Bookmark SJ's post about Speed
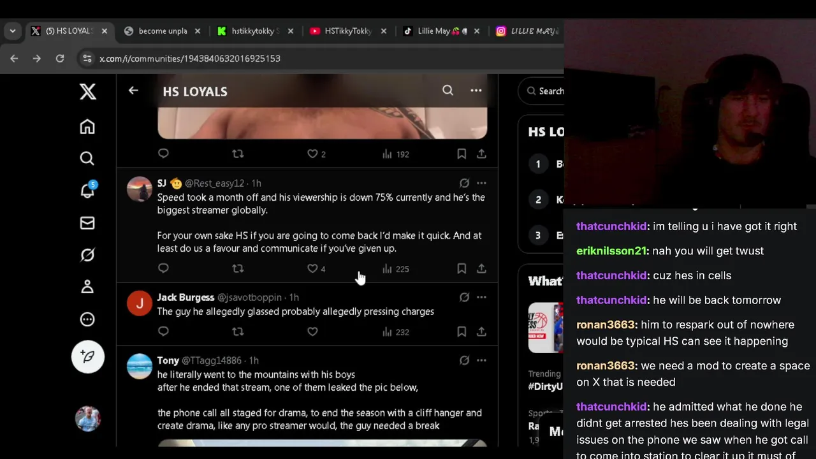Image resolution: width=816 pixels, height=459 pixels. [462, 269]
